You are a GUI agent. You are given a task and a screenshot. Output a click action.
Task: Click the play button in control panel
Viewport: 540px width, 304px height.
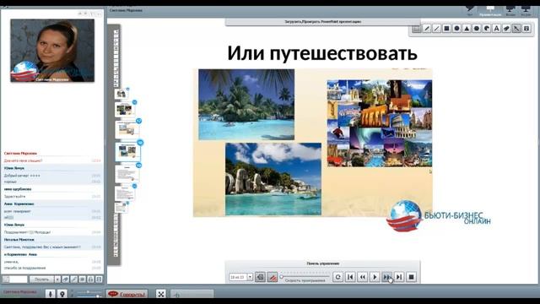point(375,277)
